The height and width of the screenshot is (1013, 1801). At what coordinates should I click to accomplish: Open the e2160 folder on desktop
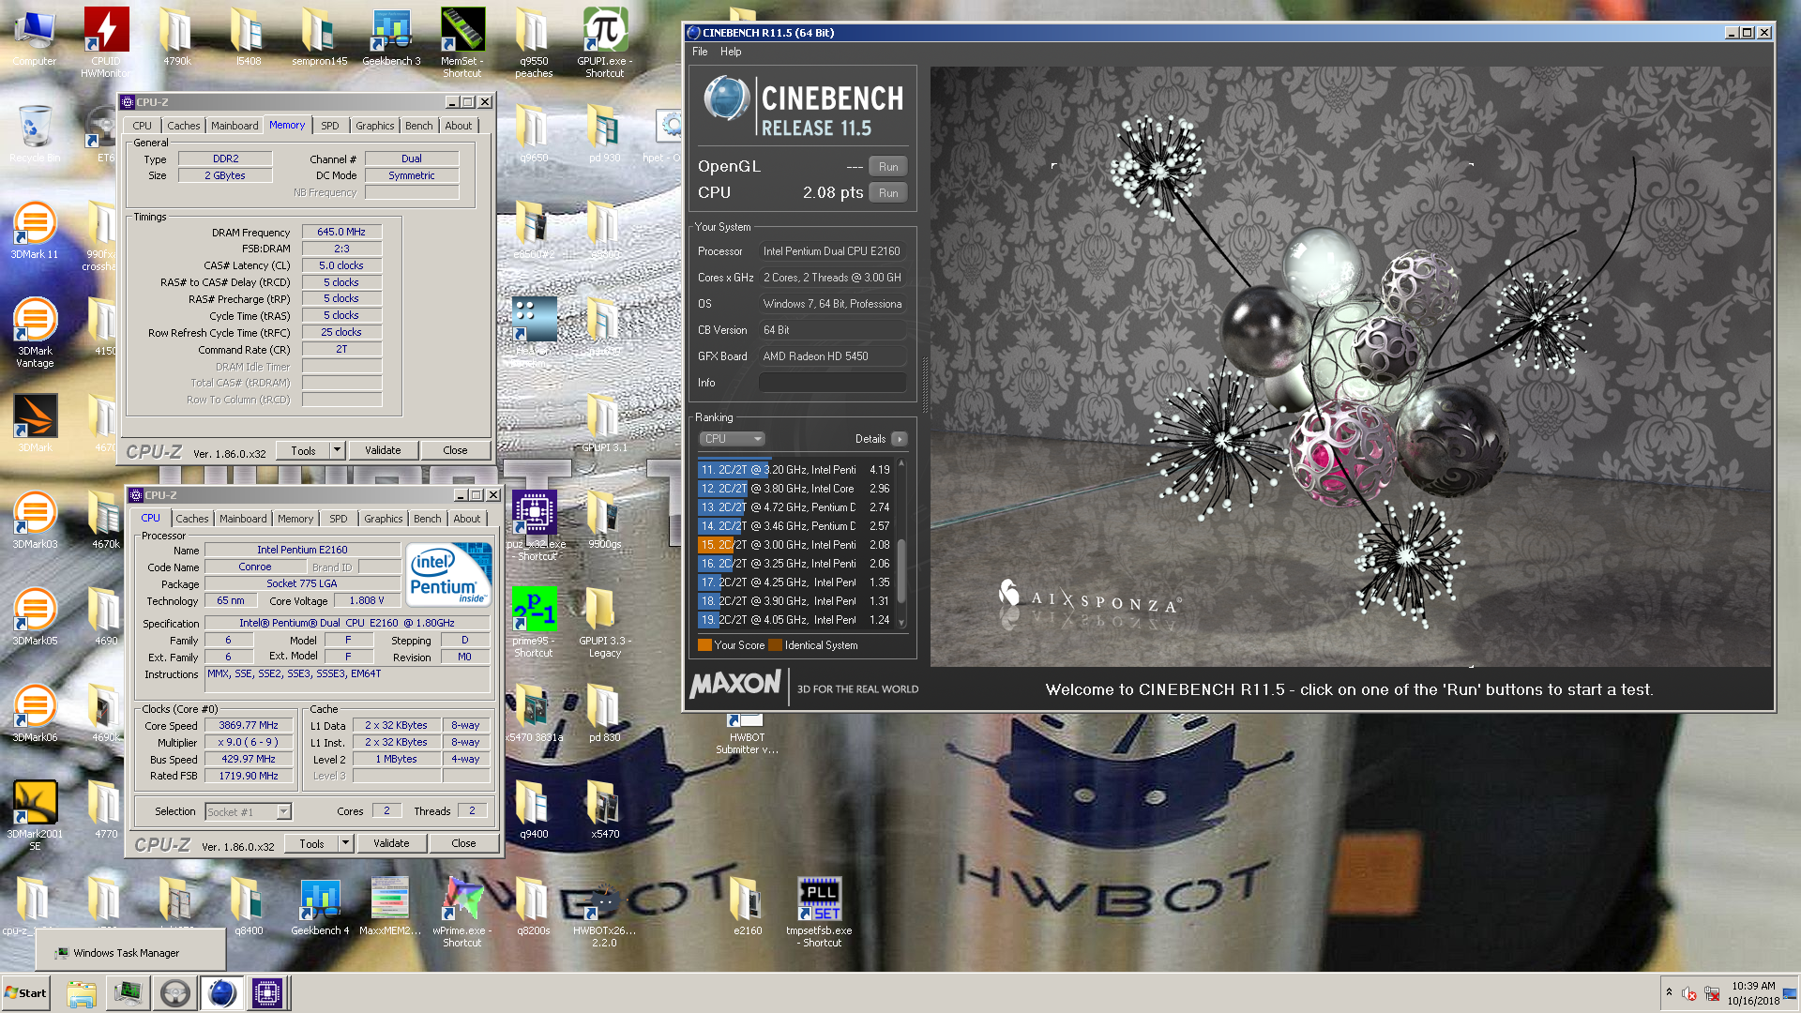748,907
